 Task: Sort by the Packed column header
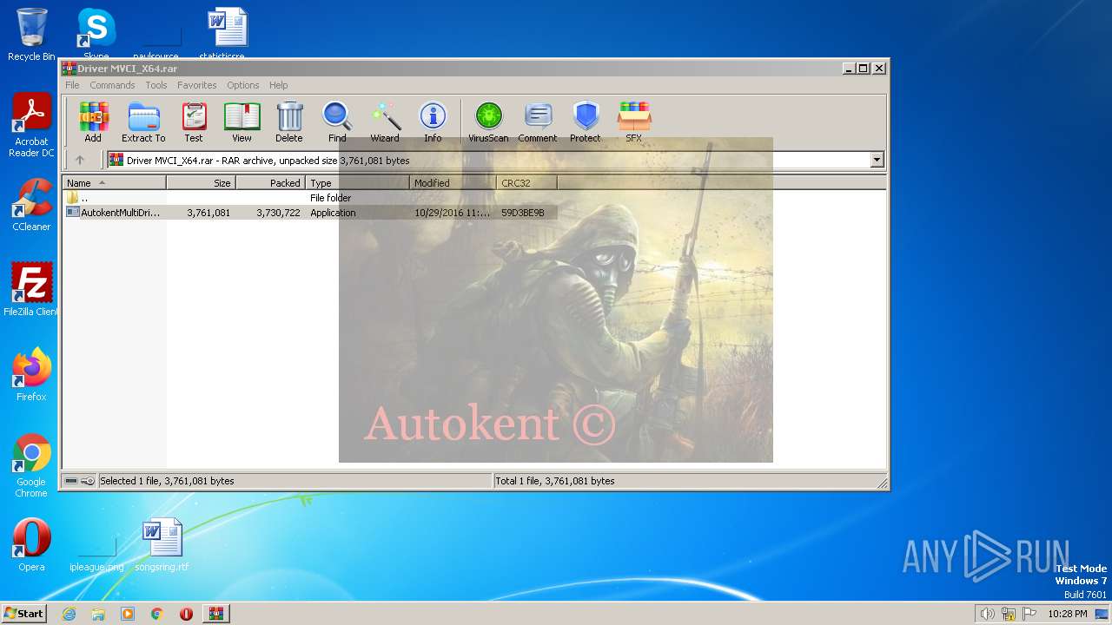(270, 182)
